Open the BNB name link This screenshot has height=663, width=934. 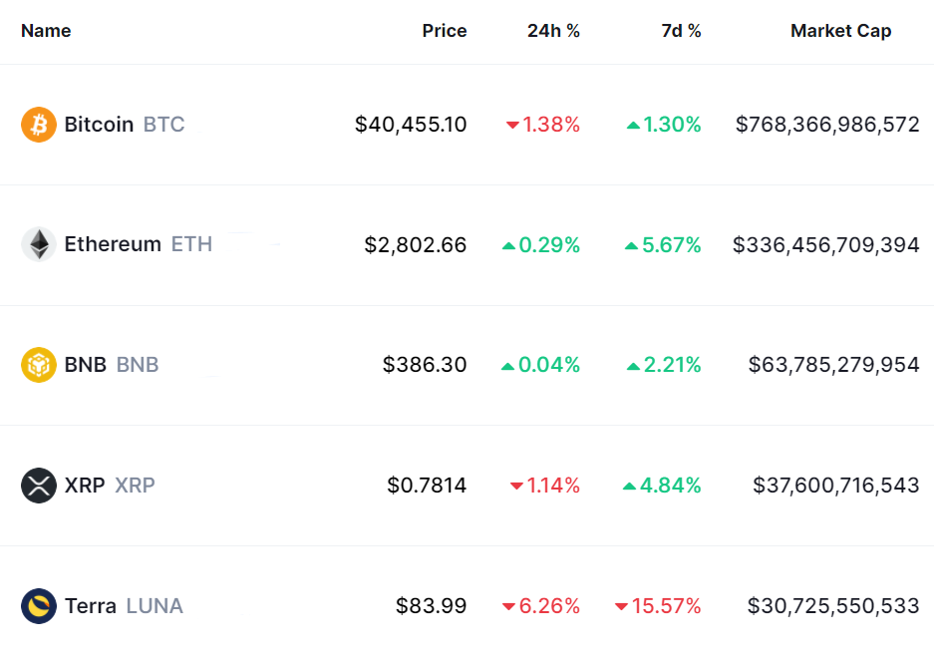point(86,365)
